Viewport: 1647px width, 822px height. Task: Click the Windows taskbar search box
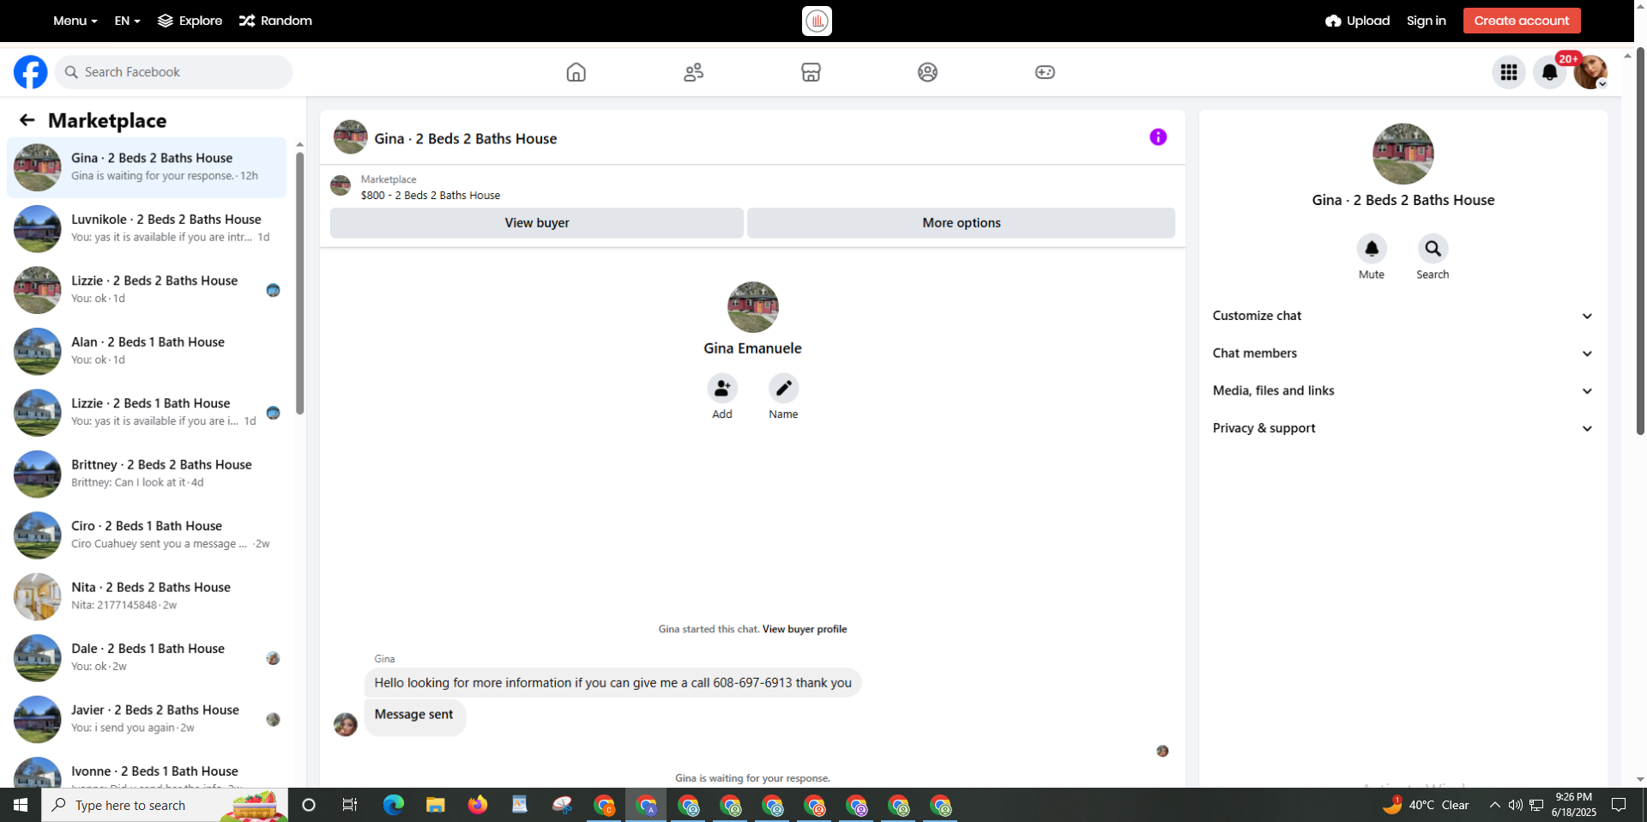(x=165, y=805)
